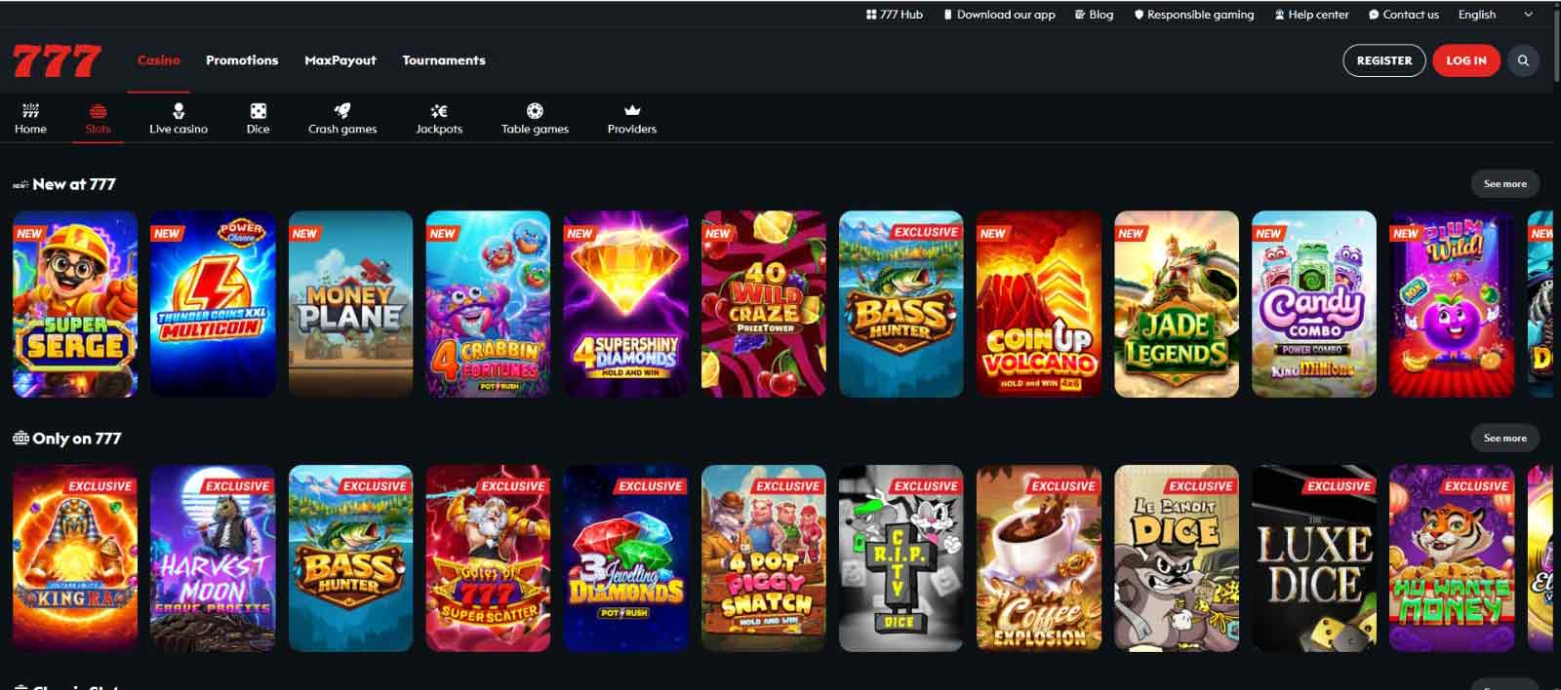
Task: Switch to the Casino tab
Action: [x=159, y=60]
